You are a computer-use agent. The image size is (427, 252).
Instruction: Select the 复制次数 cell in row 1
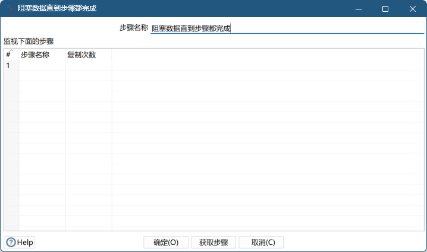(88, 66)
